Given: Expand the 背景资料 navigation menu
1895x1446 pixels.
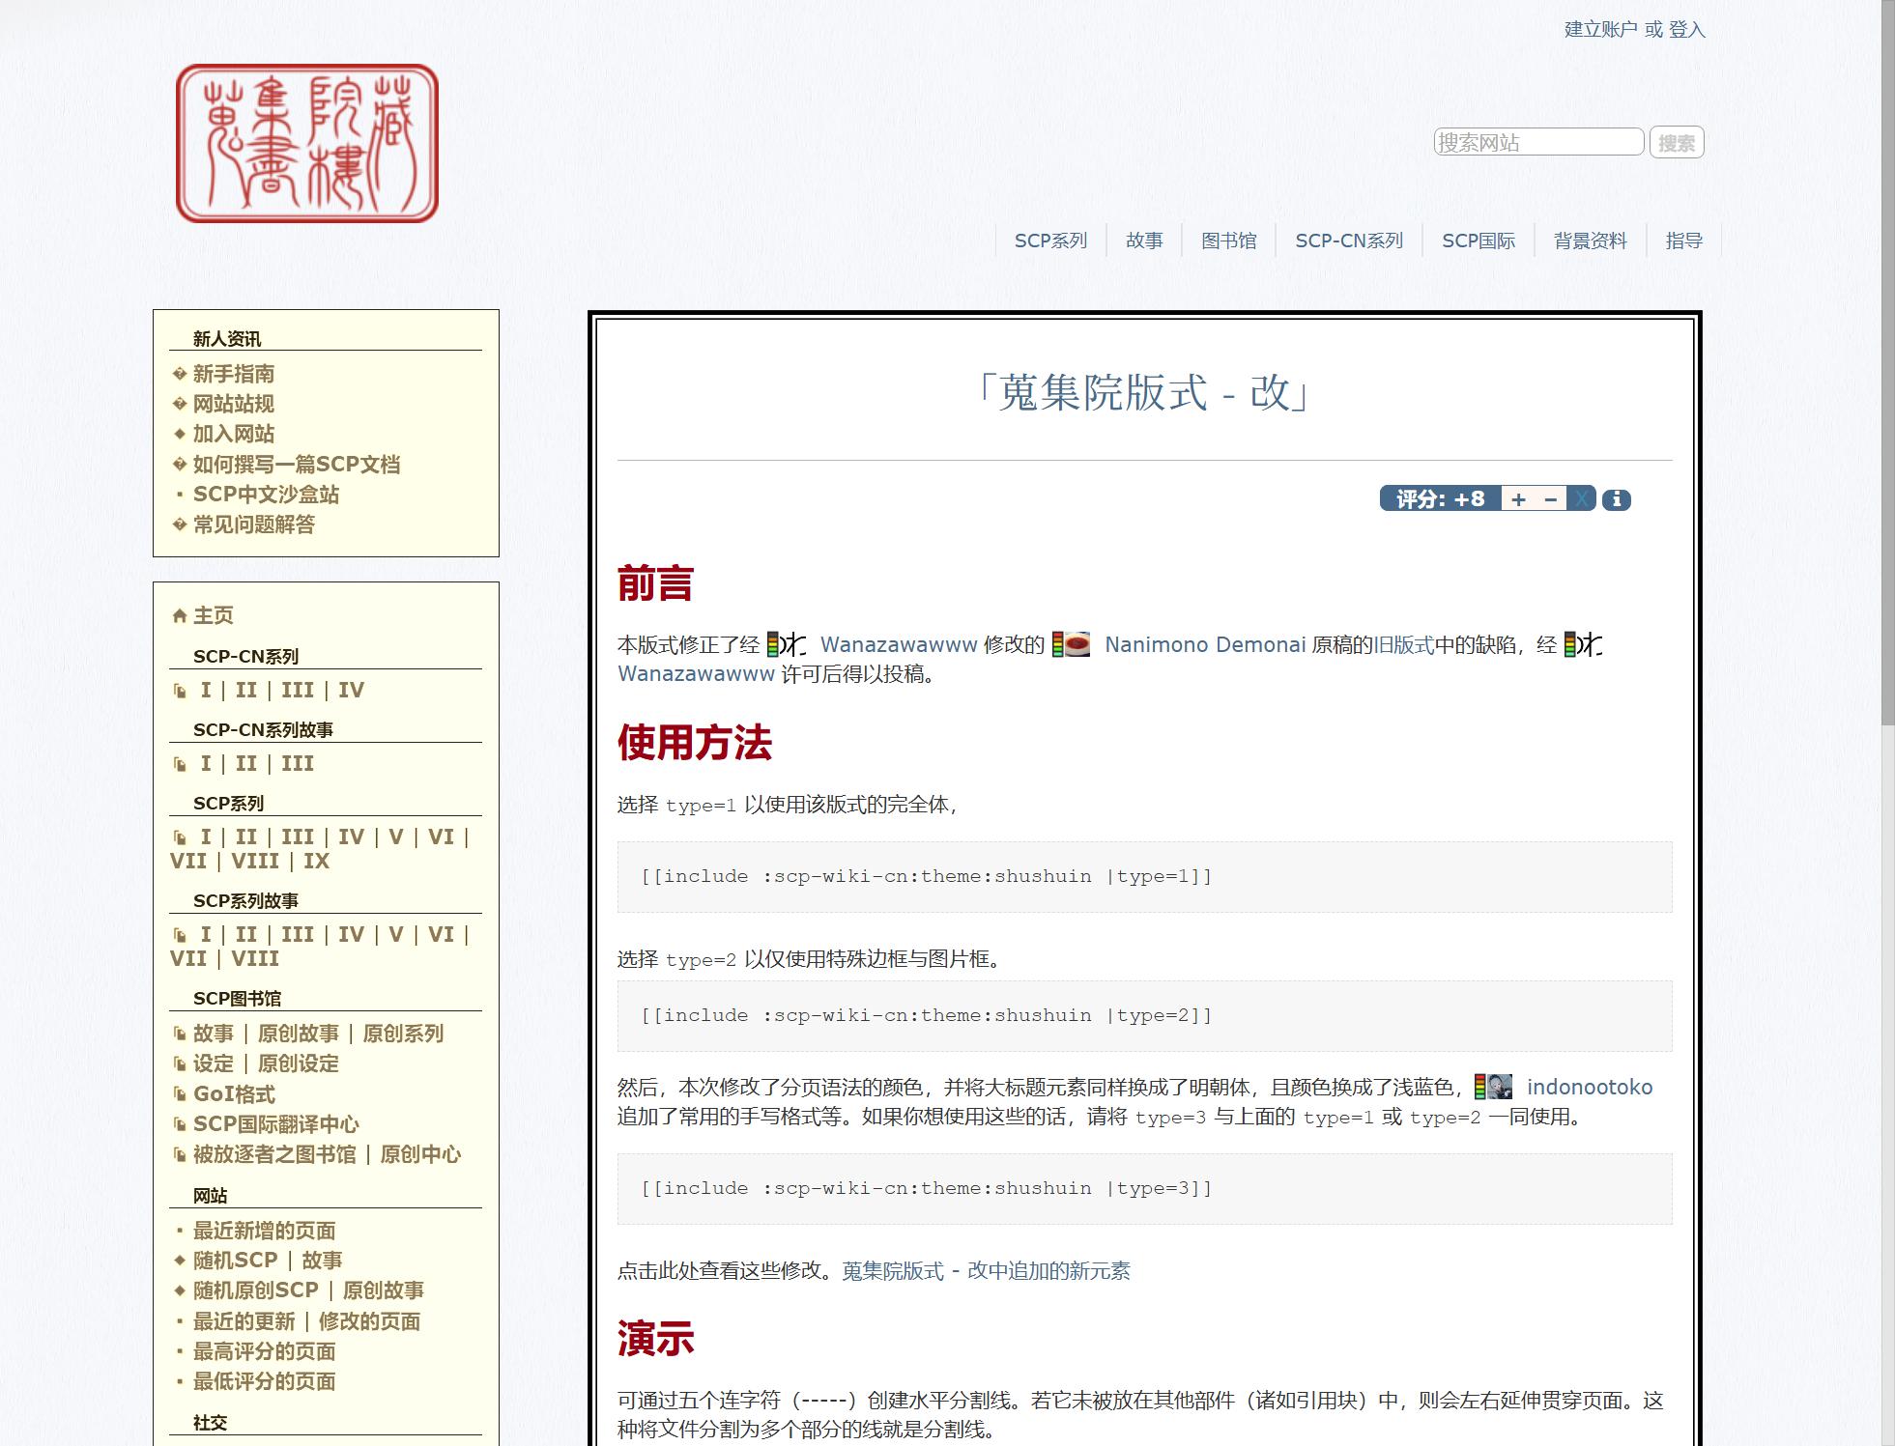Looking at the screenshot, I should 1590,241.
